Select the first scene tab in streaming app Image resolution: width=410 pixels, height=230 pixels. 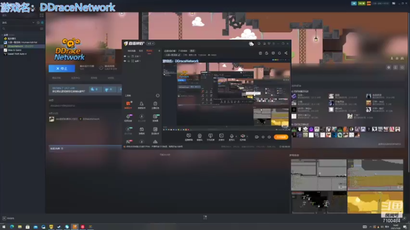coord(132,51)
